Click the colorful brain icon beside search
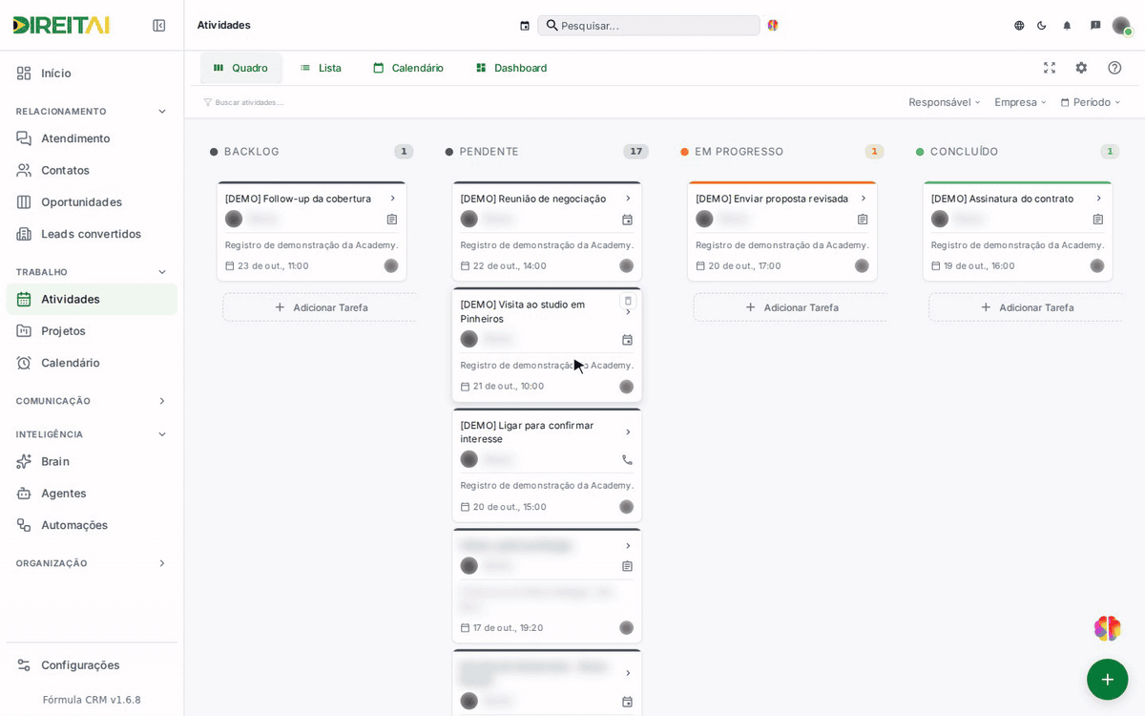This screenshot has width=1145, height=716. click(x=773, y=26)
